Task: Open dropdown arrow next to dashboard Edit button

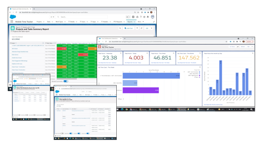Action: [x=252, y=47]
